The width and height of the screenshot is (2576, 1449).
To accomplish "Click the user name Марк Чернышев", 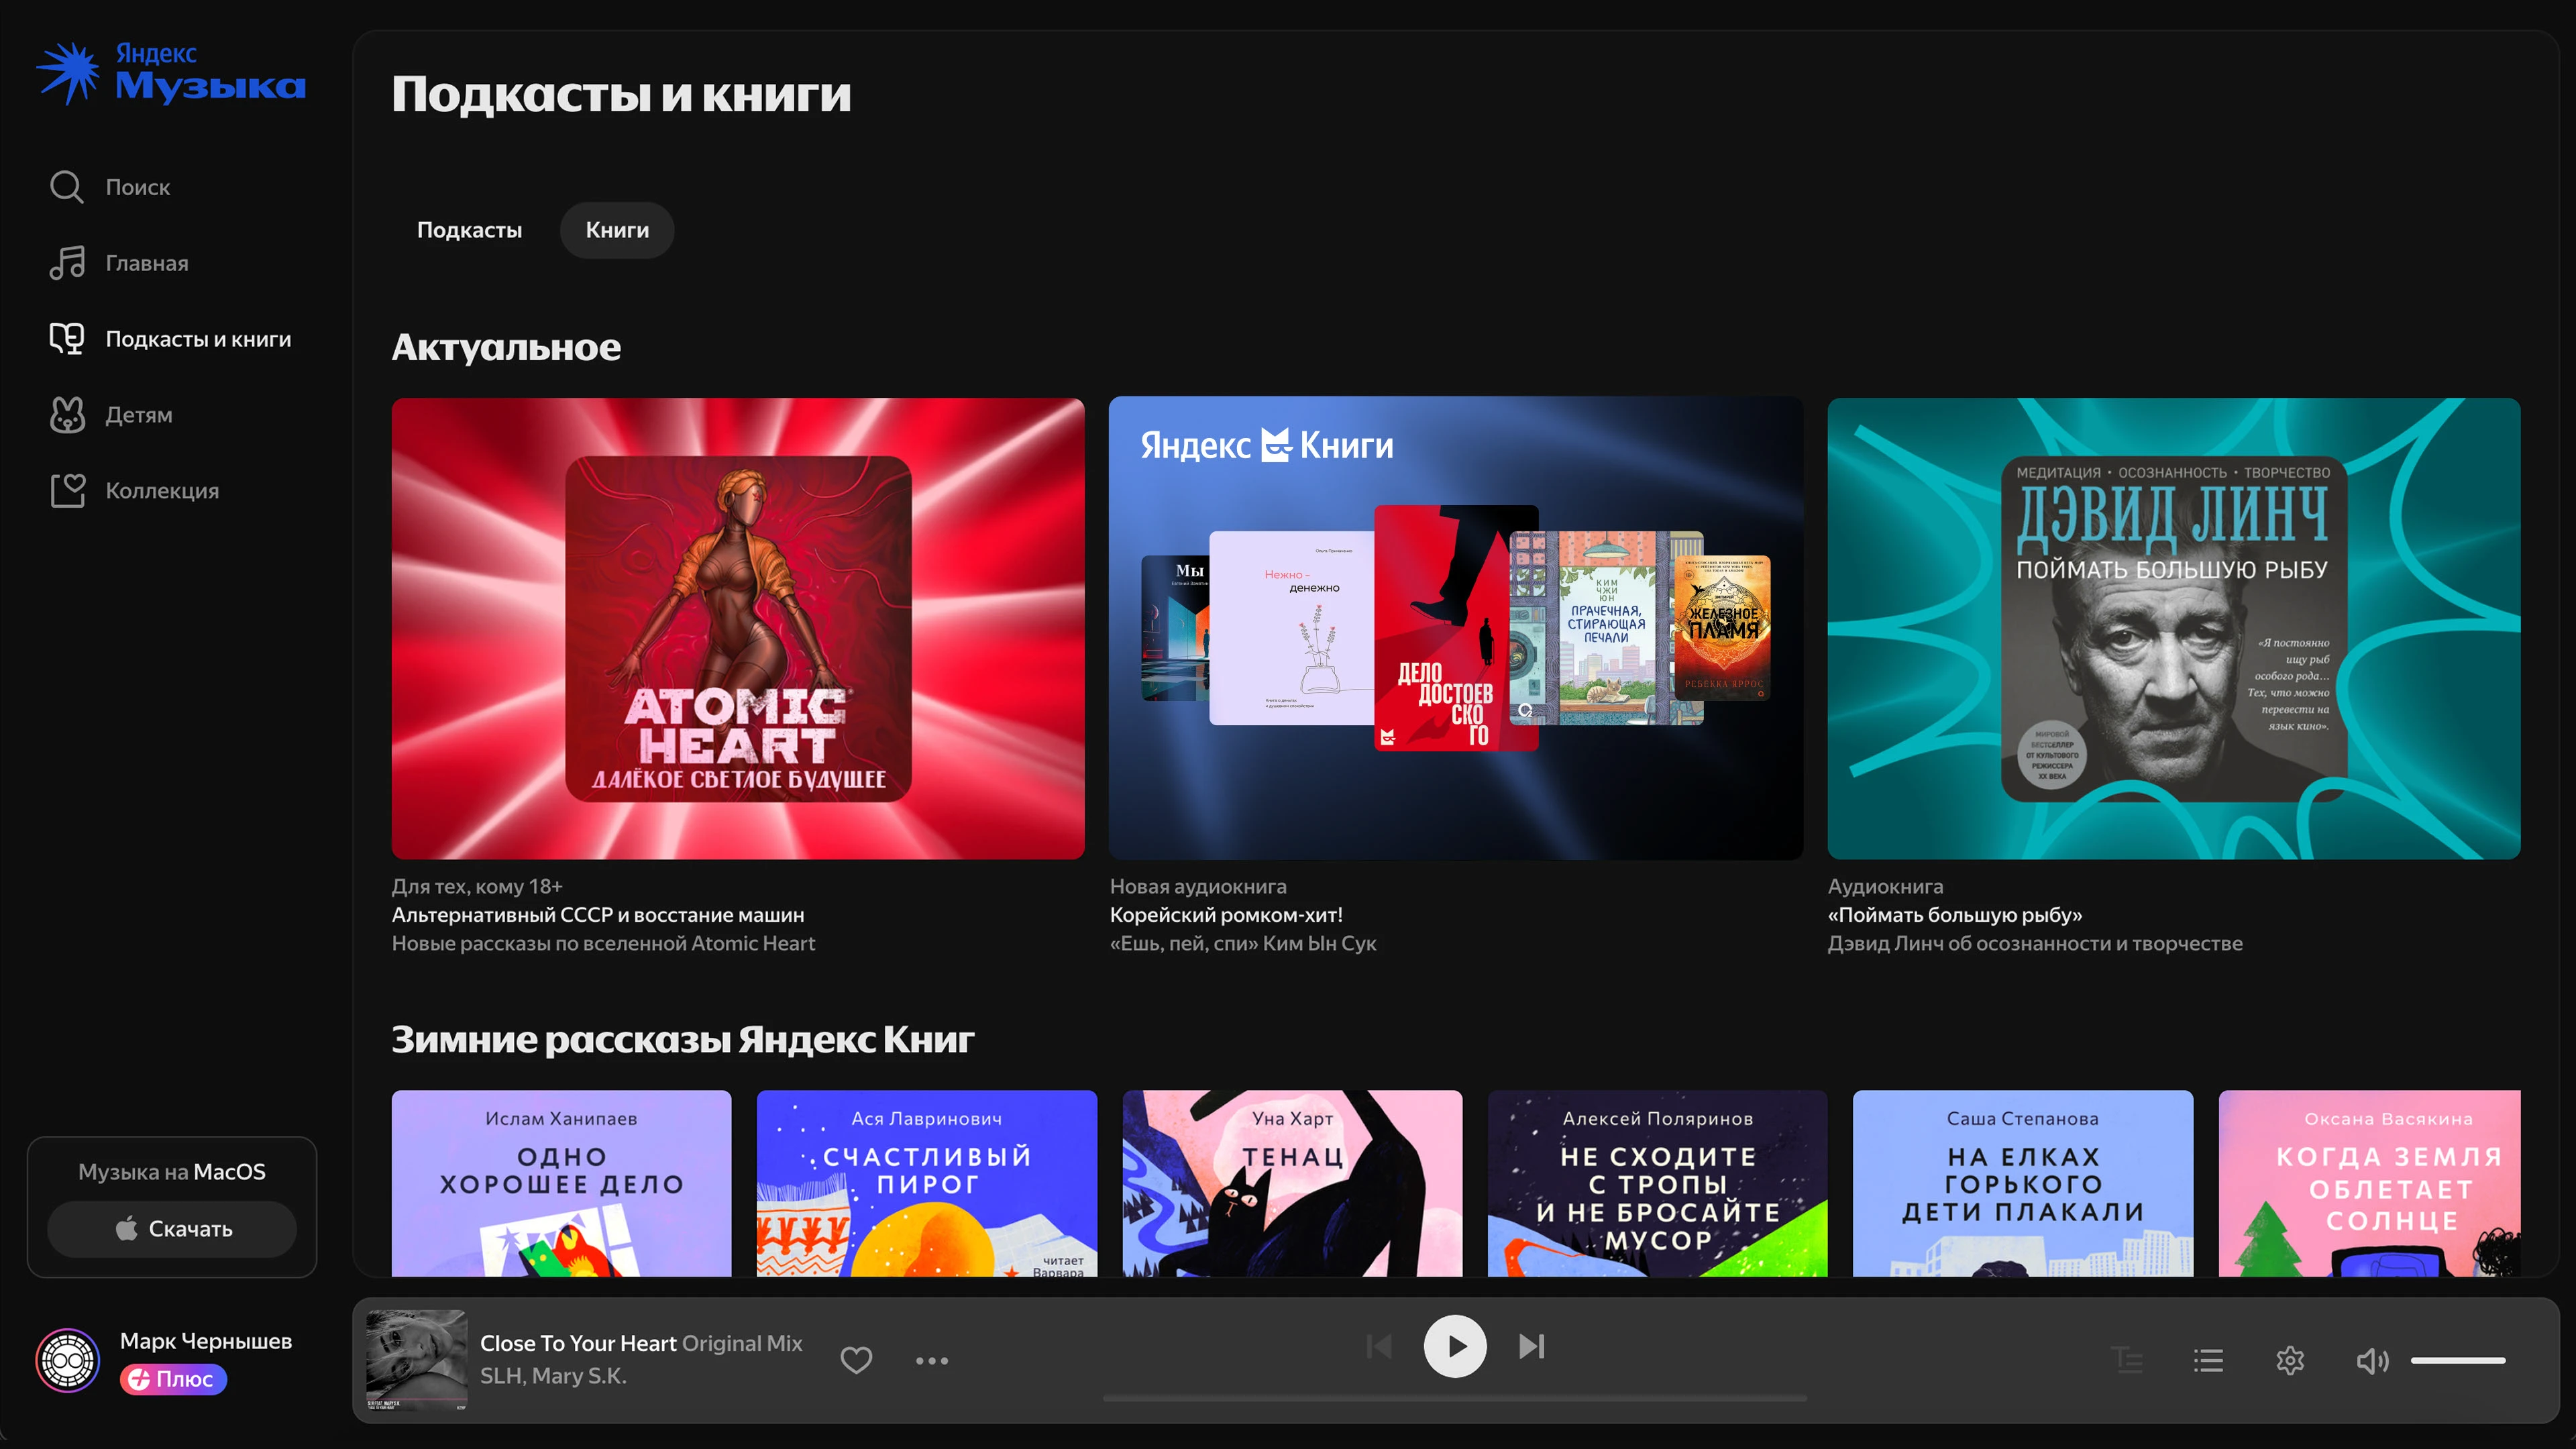I will pyautogui.click(x=206, y=1341).
